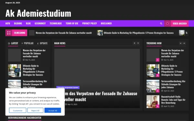This screenshot has width=194, height=121.
Task: Click the August 28, 2025 date
Action: click(x=13, y=3)
